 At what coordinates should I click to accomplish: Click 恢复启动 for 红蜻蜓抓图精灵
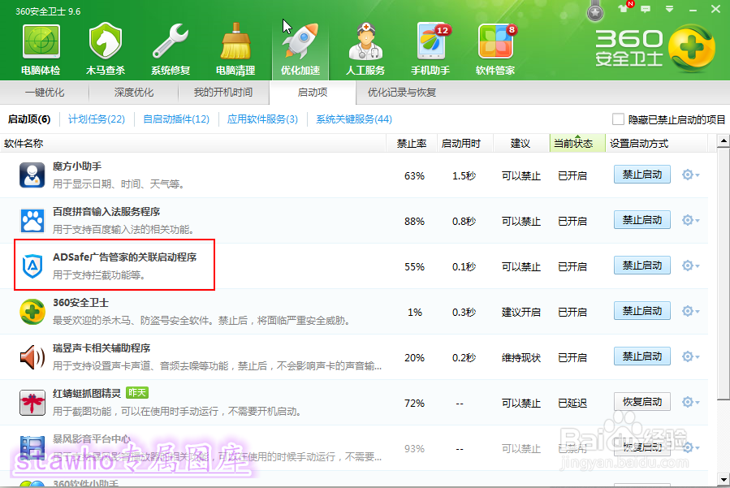coord(641,401)
